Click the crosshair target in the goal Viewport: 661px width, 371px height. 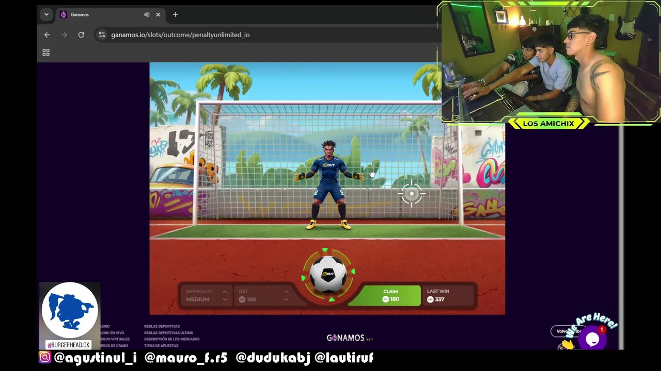click(412, 194)
